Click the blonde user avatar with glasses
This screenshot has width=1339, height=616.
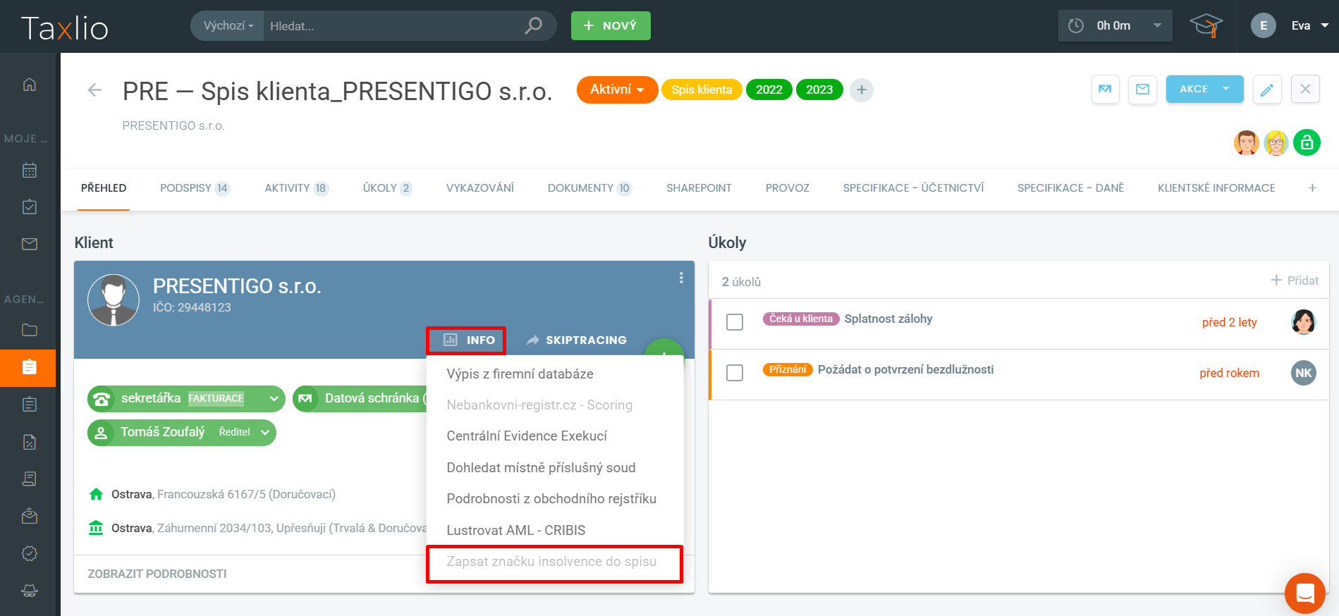(x=1276, y=142)
